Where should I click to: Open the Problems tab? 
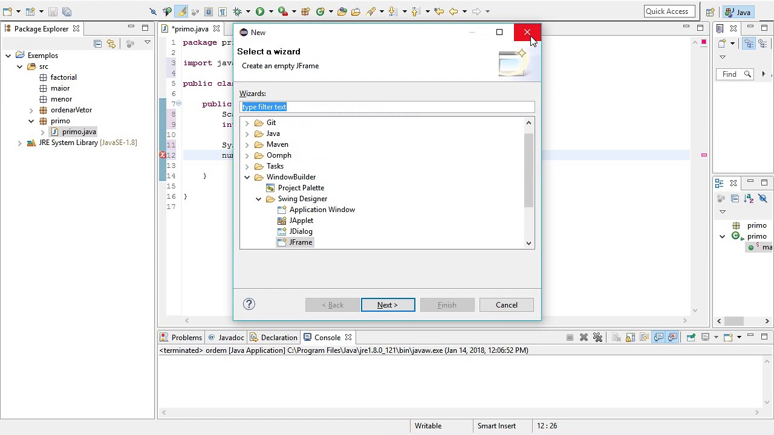coord(181,338)
